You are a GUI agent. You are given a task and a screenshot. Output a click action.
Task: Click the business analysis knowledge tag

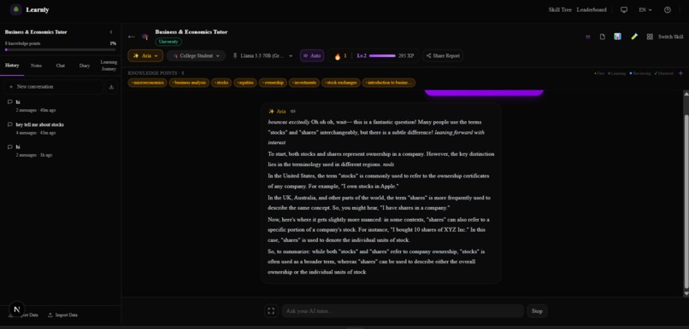[x=189, y=83]
